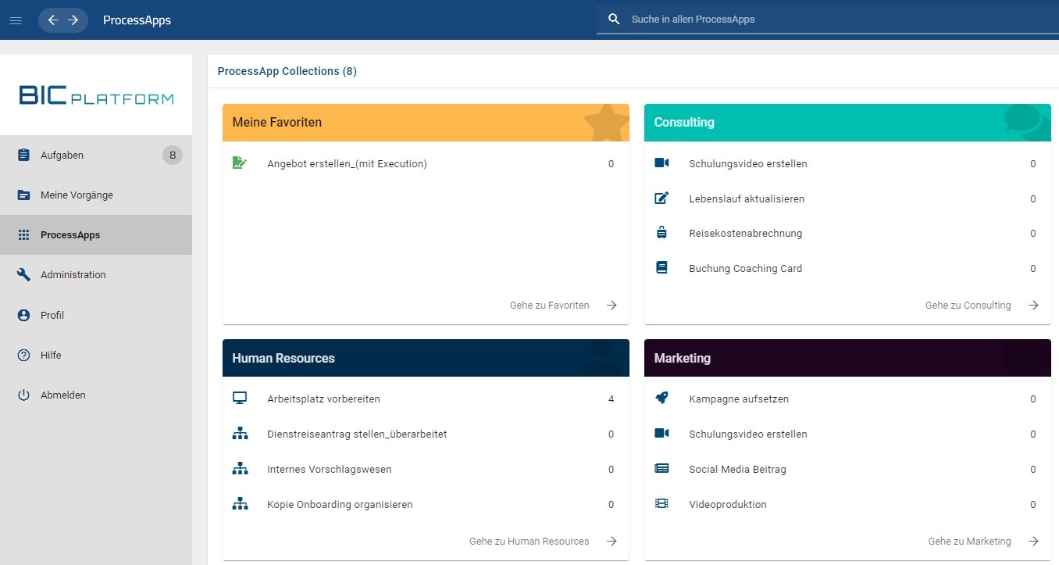Click the BIC Platform logo
This screenshot has height=565, width=1059.
96,96
